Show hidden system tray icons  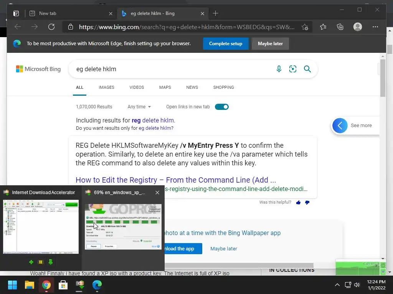point(337,285)
